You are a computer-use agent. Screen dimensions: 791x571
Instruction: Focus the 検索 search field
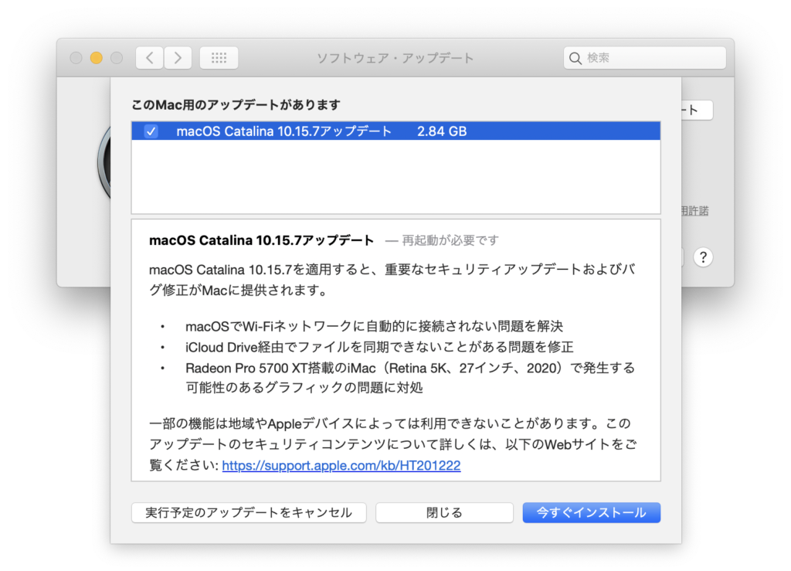pos(653,58)
